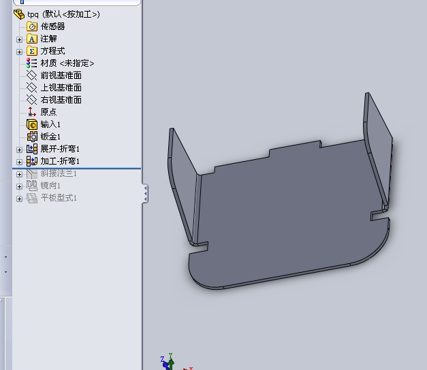This screenshot has height=370, width=427.
Task: Select the greyed 镜向1 label
Action: [x=50, y=186]
